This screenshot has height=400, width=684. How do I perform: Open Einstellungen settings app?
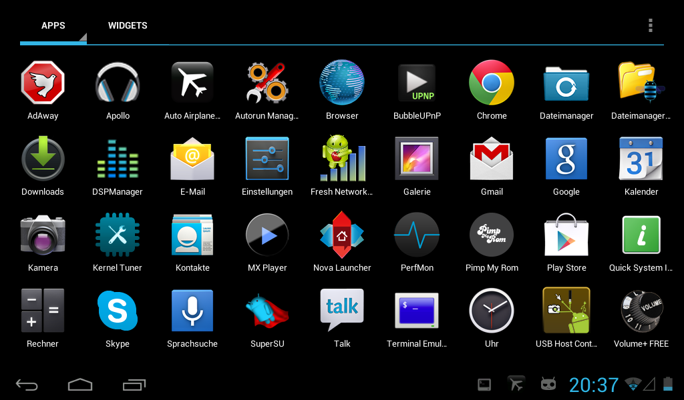tap(267, 159)
